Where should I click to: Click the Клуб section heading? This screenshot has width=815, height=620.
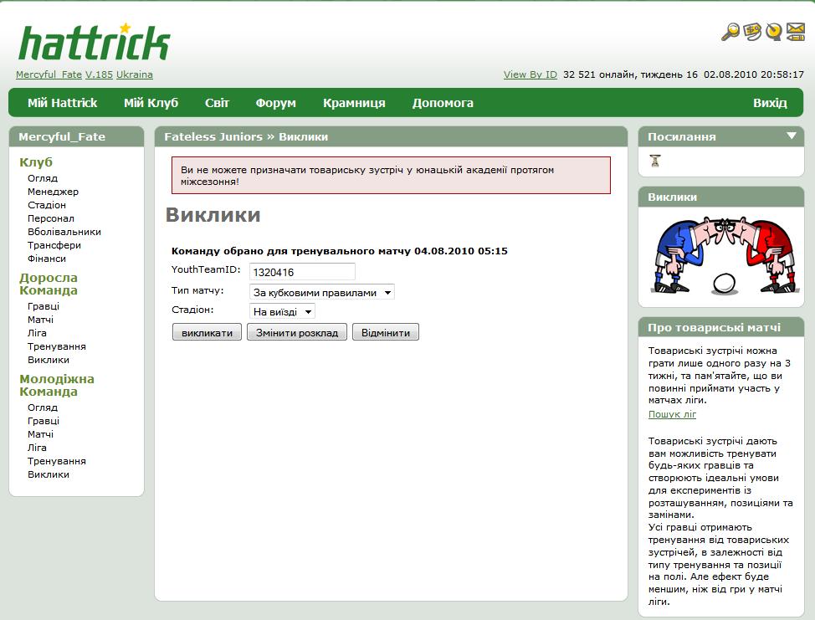click(x=36, y=162)
